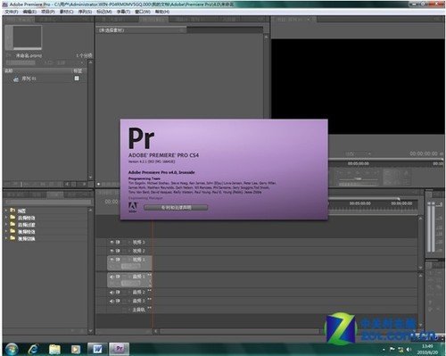The height and width of the screenshot is (356, 446).
Task: Toggle eye visibility for 视频 3 track
Action: pyautogui.click(x=112, y=242)
